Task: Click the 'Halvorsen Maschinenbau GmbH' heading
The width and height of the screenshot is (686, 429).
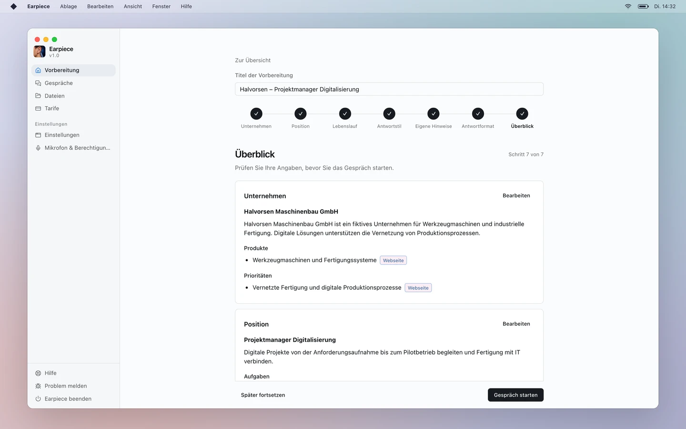Action: pyautogui.click(x=291, y=212)
